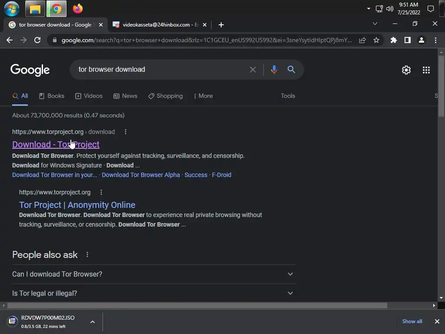
Task: Open the Chrome three-dot menu
Action: (x=435, y=40)
